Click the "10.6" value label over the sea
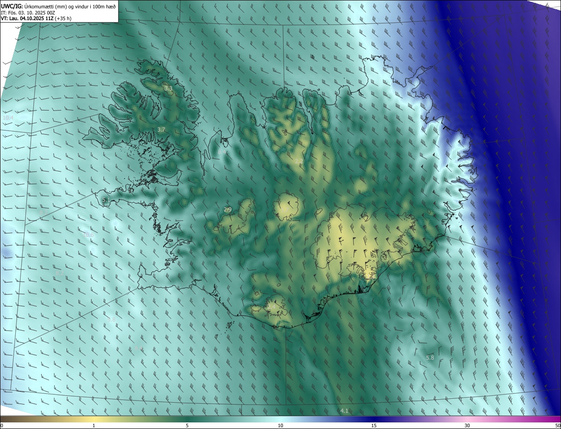 point(88,235)
